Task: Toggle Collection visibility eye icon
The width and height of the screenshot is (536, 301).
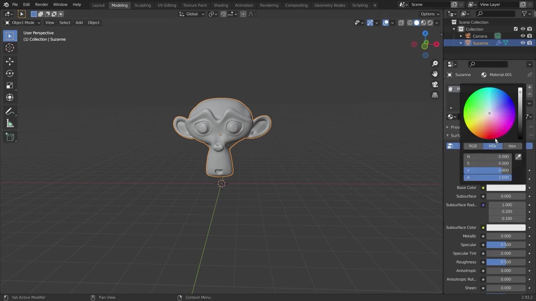Action: 523,29
